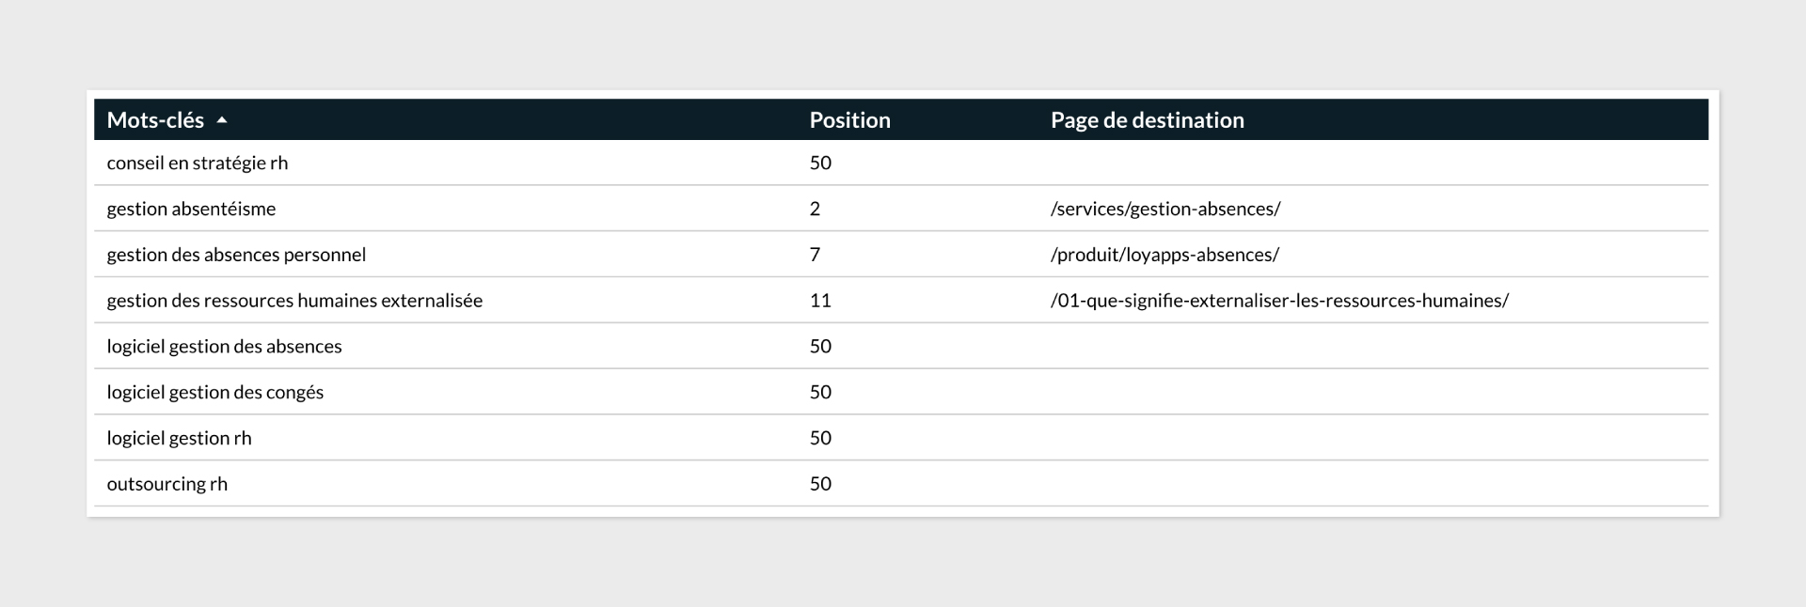Select the keyword 'logiciel gestion rh'

[179, 438]
